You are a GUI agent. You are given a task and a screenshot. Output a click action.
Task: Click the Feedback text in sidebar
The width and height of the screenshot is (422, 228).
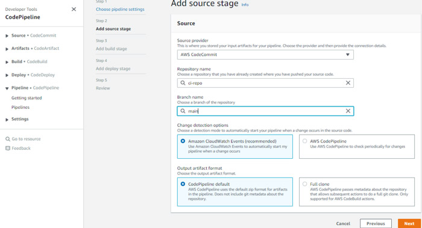21,148
